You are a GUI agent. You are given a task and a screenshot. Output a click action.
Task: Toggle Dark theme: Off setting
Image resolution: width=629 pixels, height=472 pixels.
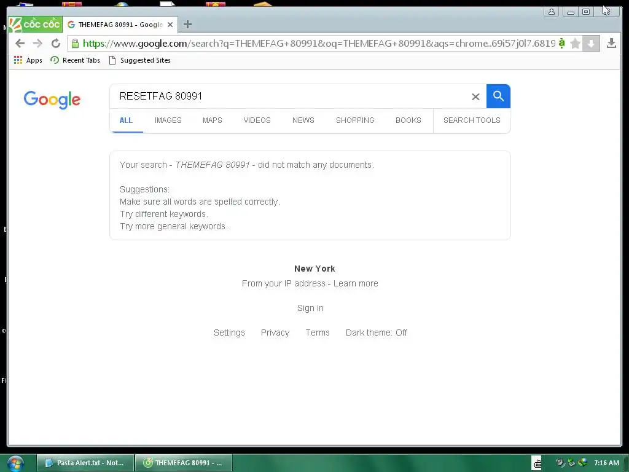377,332
